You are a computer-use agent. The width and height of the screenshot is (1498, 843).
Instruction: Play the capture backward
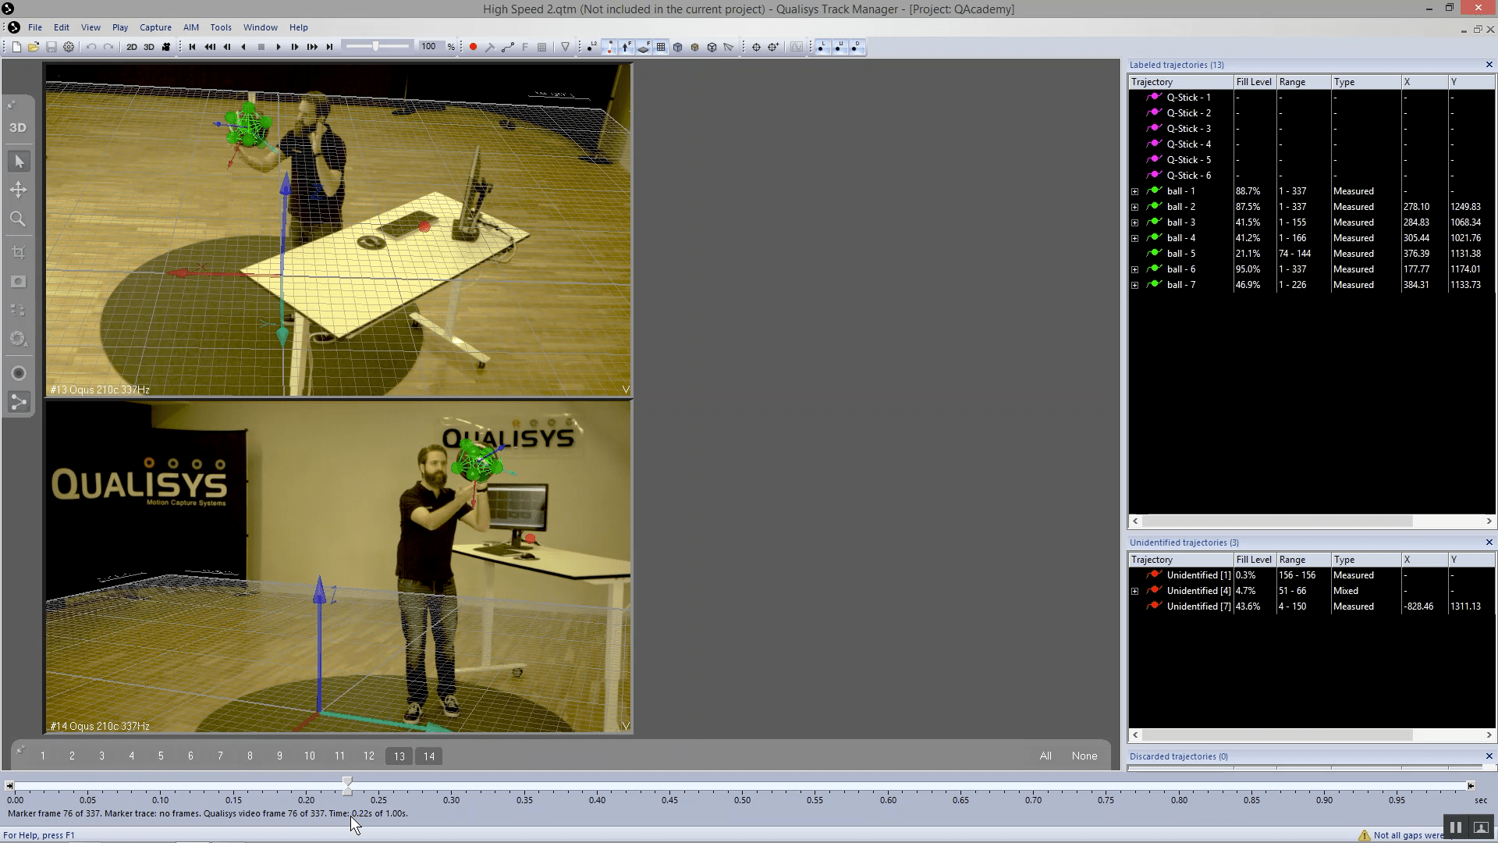(243, 47)
